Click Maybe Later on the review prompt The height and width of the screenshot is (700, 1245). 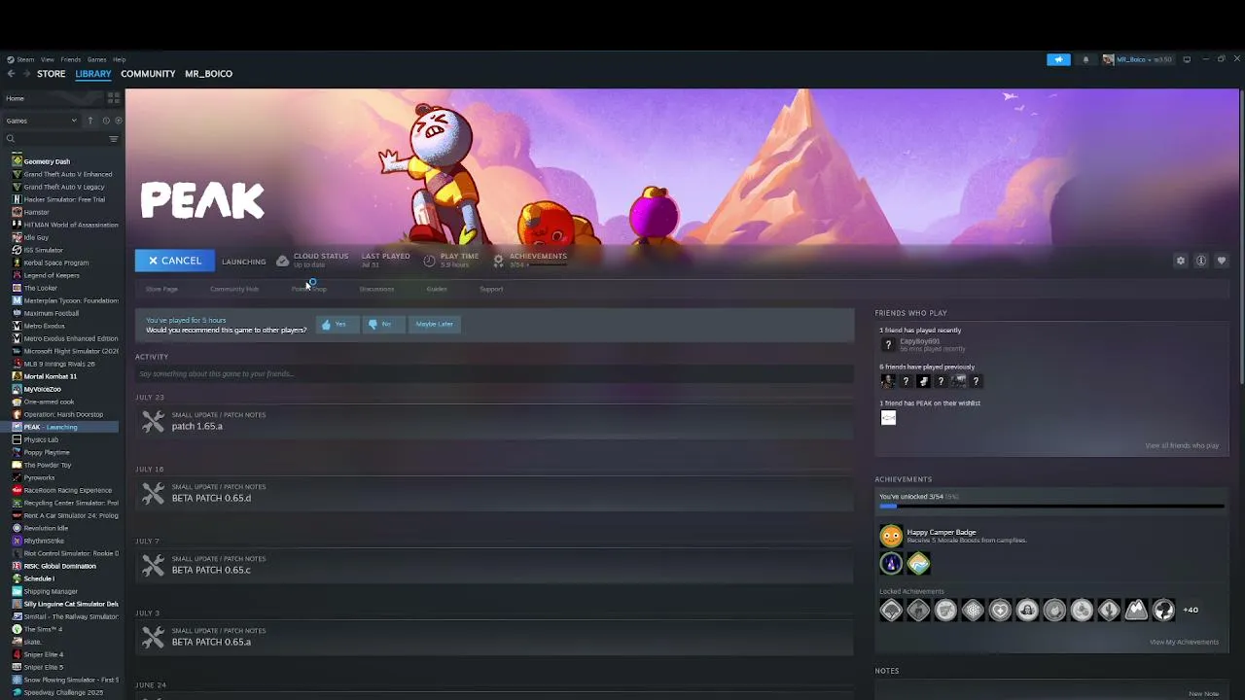click(435, 324)
